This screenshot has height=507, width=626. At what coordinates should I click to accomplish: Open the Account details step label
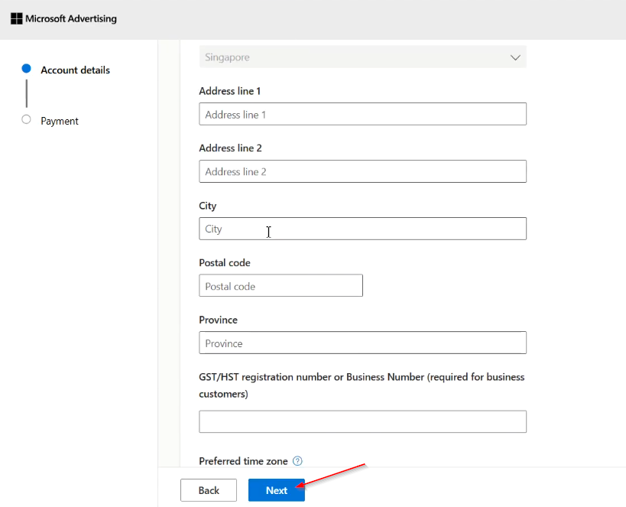(75, 70)
